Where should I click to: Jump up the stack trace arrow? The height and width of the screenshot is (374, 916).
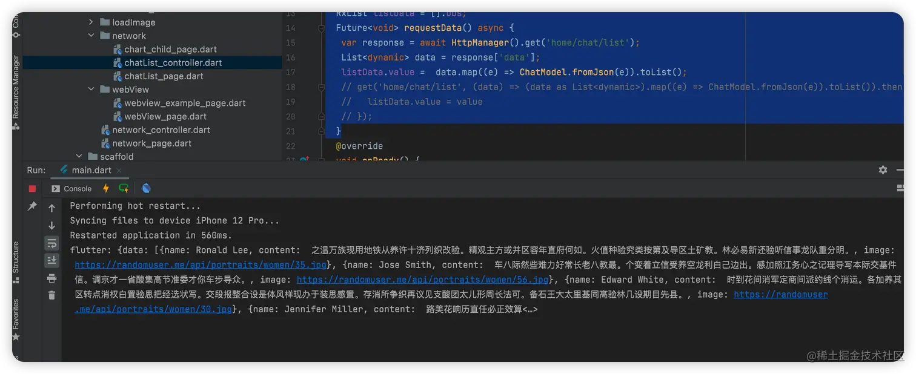point(51,208)
